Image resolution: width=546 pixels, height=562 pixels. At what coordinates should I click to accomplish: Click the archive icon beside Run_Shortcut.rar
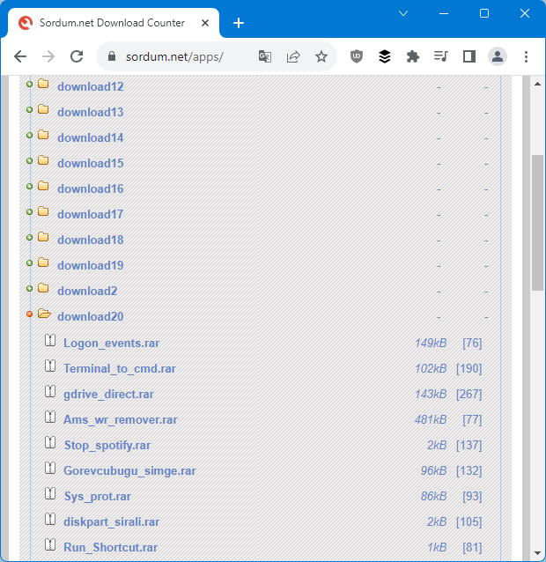point(50,544)
